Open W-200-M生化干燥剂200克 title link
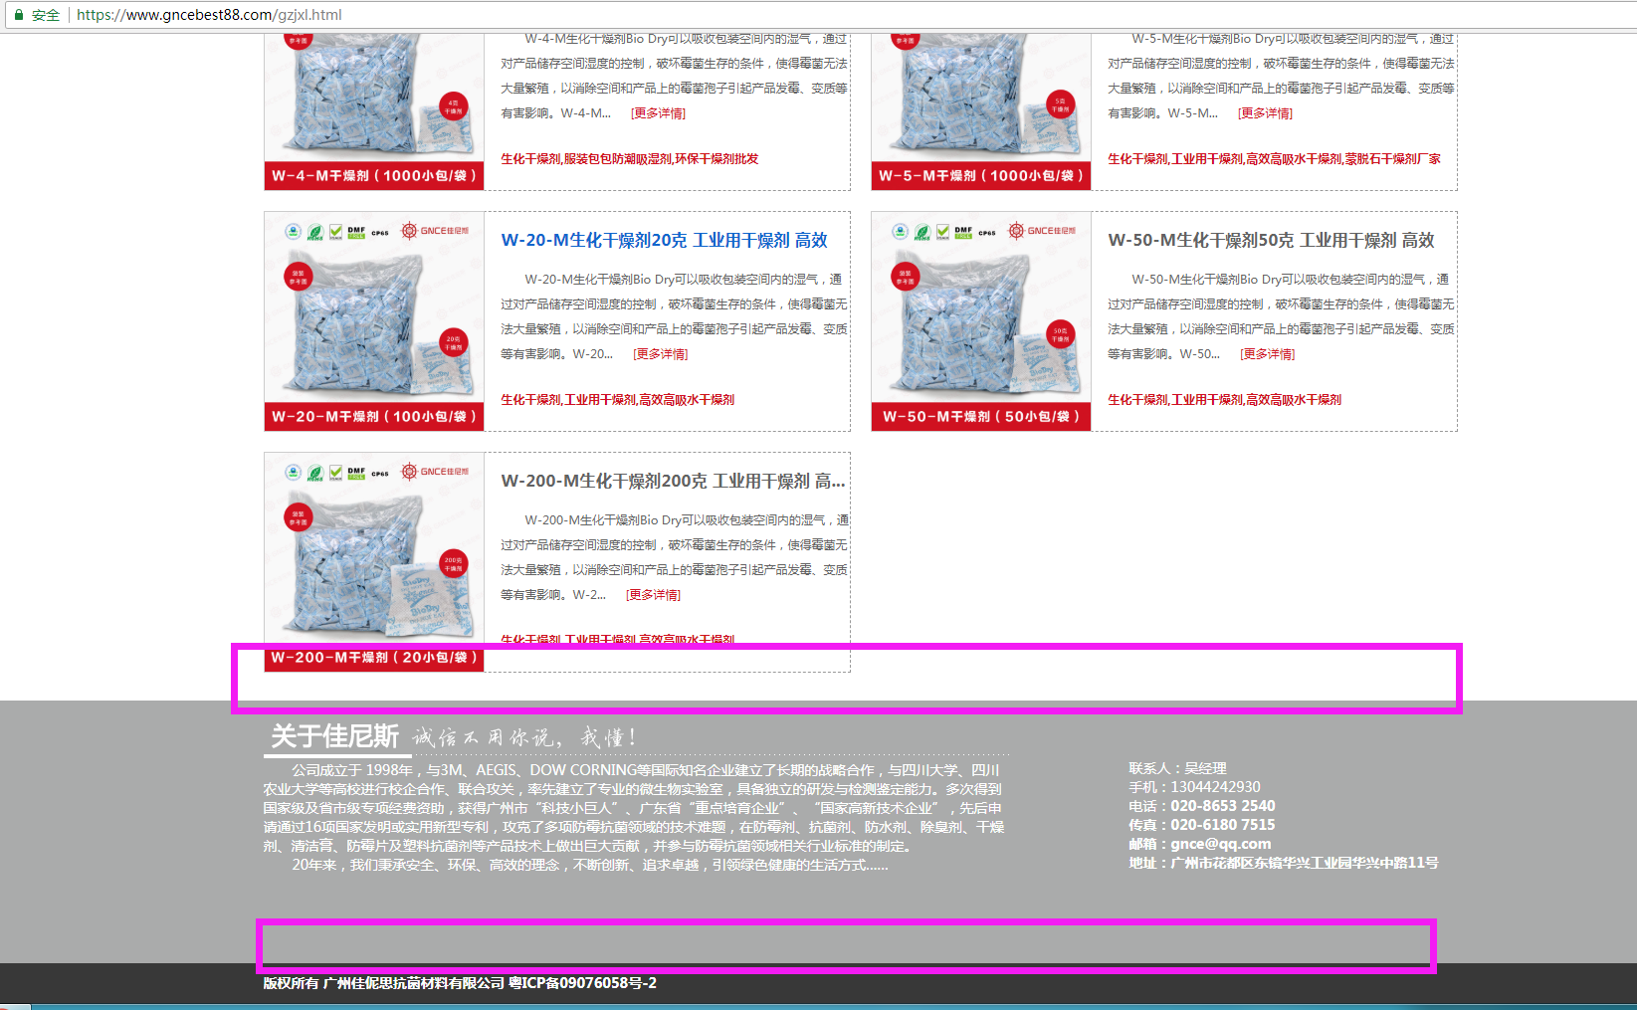Screen dimensions: 1637x1010 (x=673, y=481)
